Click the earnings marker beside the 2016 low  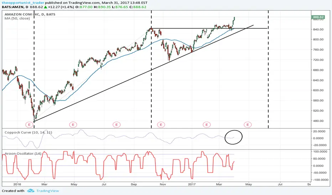click(x=29, y=124)
